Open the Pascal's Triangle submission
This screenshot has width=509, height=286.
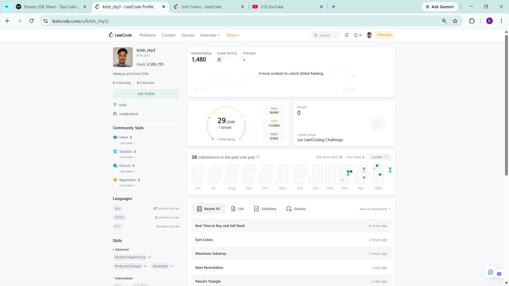pyautogui.click(x=291, y=280)
